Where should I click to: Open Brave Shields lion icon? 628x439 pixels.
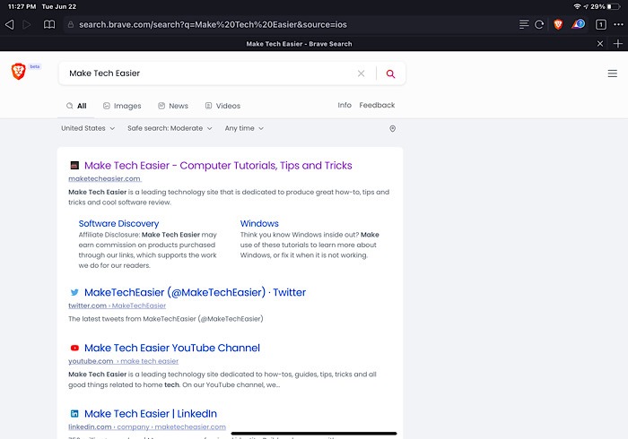coord(558,24)
